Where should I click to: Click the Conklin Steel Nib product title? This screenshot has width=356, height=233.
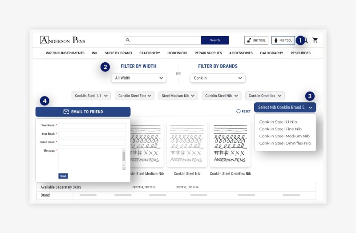tap(187, 173)
